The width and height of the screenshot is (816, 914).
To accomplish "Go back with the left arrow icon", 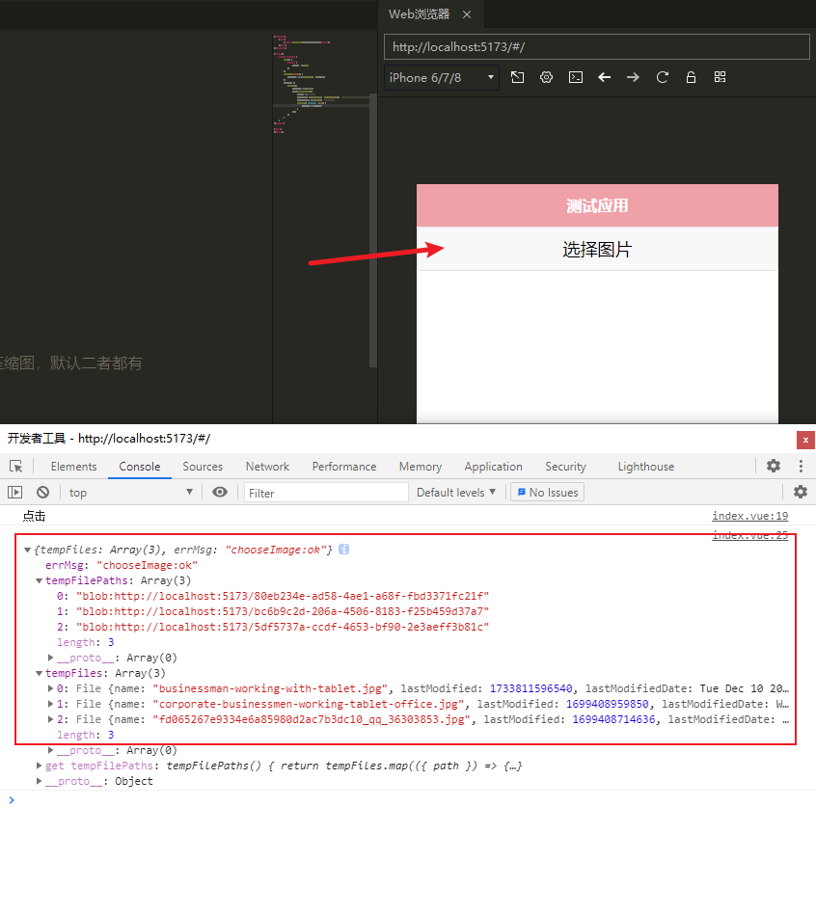I will coord(604,77).
